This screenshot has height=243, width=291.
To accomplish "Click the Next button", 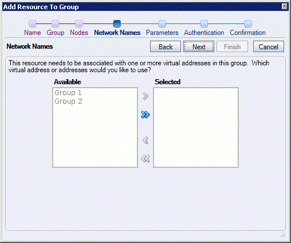I will click(199, 46).
